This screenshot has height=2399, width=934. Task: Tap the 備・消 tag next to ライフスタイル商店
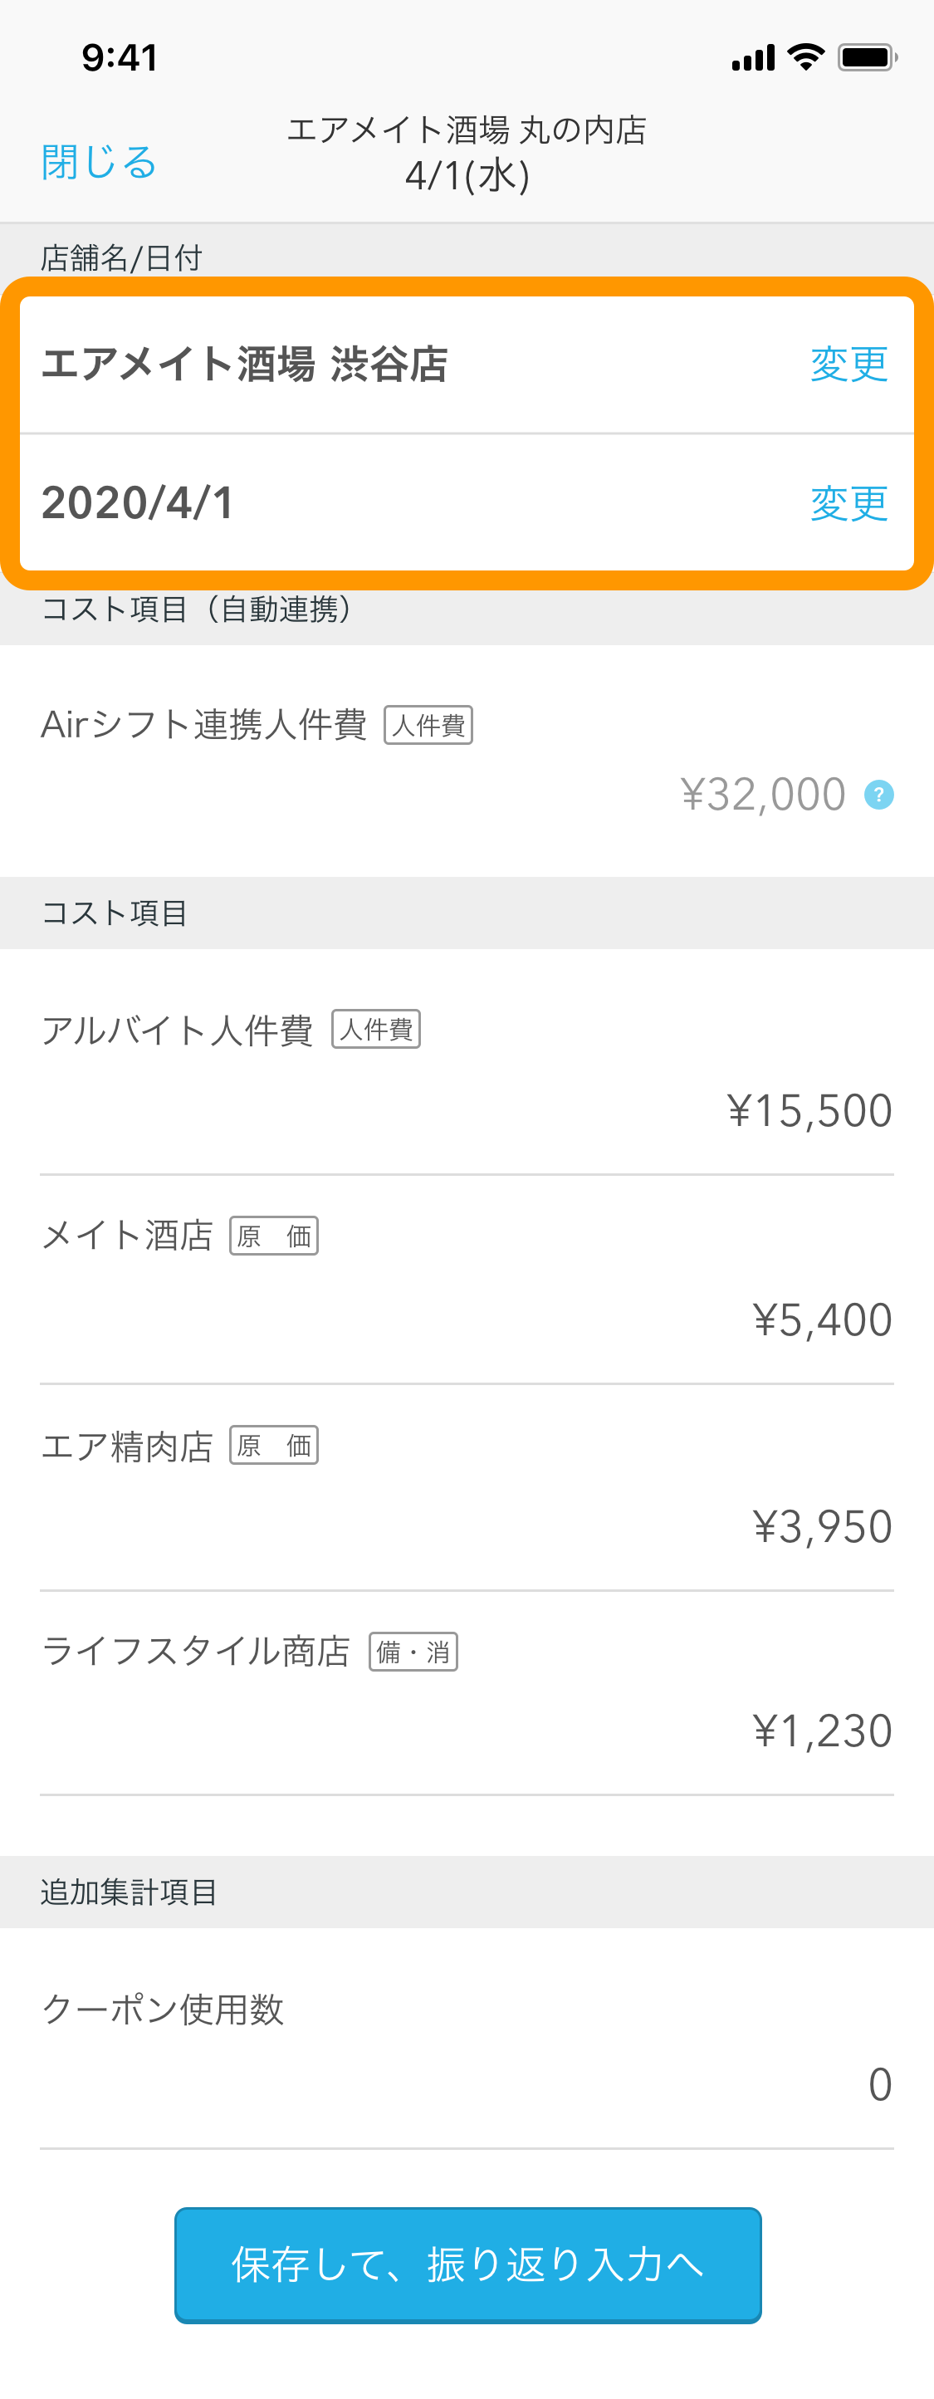coord(413,1651)
